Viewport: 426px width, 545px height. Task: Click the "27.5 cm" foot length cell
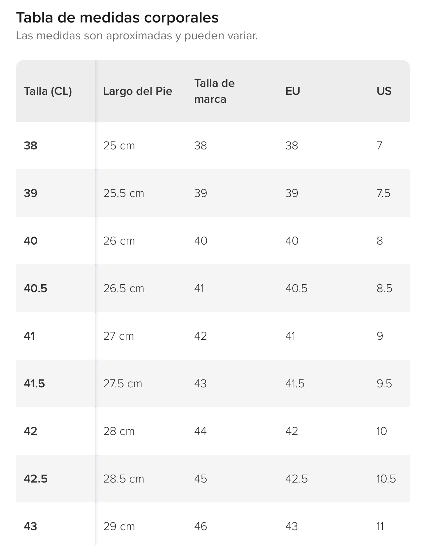(123, 384)
